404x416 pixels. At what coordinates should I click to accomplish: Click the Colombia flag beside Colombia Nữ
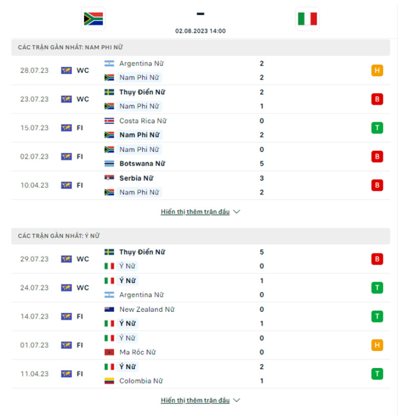[x=110, y=381]
